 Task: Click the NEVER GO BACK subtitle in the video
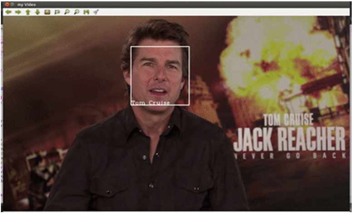pyautogui.click(x=290, y=155)
